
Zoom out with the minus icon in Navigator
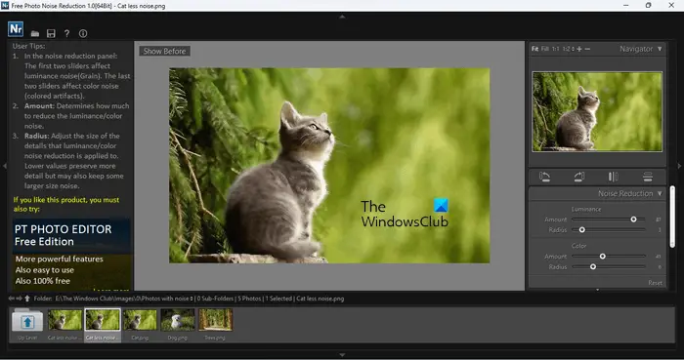pyautogui.click(x=587, y=49)
